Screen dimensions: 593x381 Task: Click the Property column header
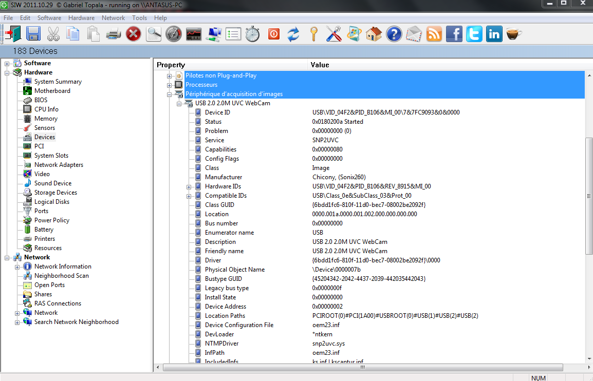click(x=171, y=65)
